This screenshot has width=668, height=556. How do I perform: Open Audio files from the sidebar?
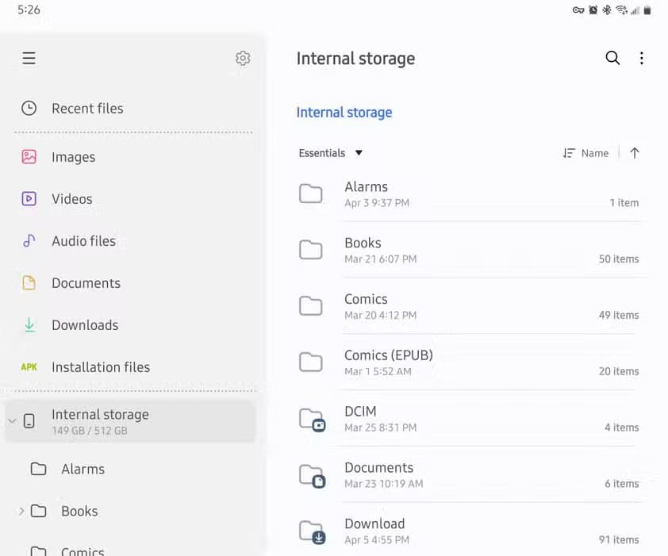click(83, 241)
